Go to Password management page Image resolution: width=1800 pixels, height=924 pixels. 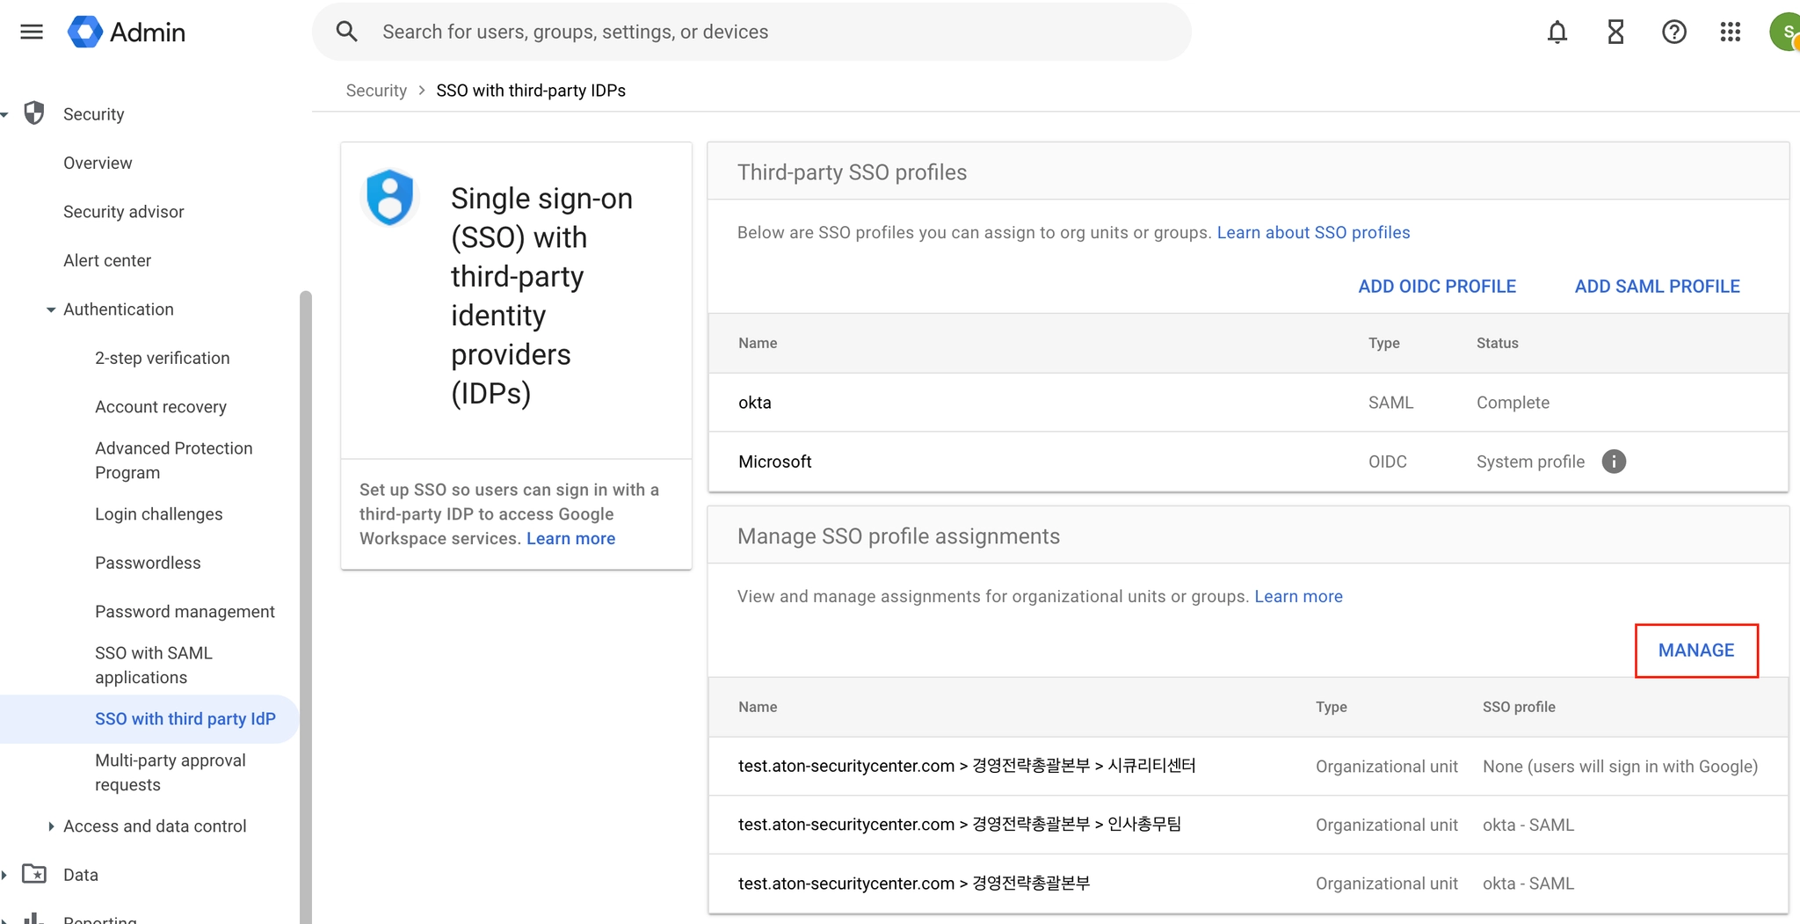(185, 611)
